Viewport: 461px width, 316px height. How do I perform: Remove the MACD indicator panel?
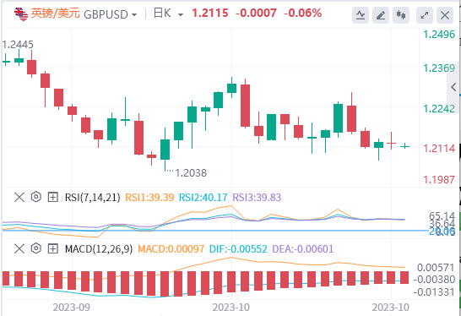[x=19, y=249]
